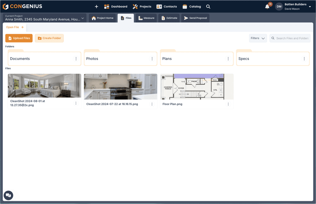The height and width of the screenshot is (204, 316).
Task: Open the Dashboard section
Action: tap(116, 6)
